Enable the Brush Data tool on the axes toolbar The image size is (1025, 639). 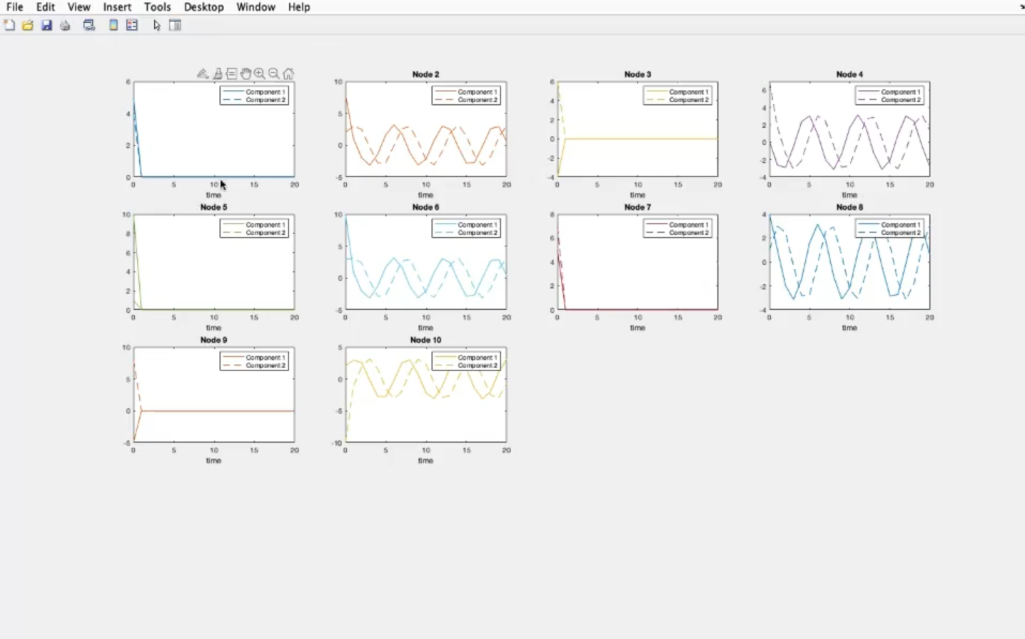tap(218, 74)
